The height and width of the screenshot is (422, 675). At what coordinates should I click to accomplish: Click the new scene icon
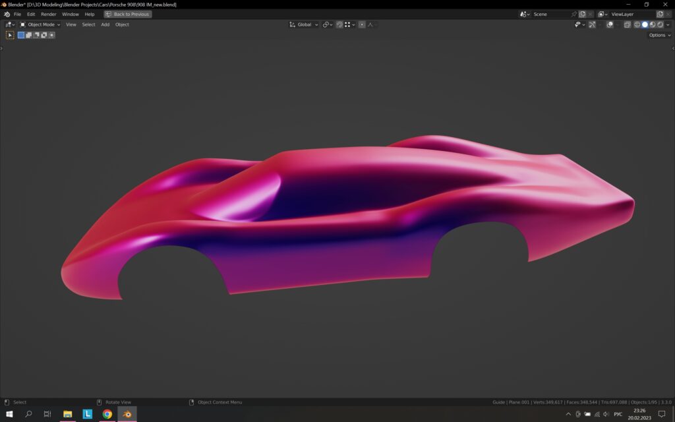click(582, 14)
